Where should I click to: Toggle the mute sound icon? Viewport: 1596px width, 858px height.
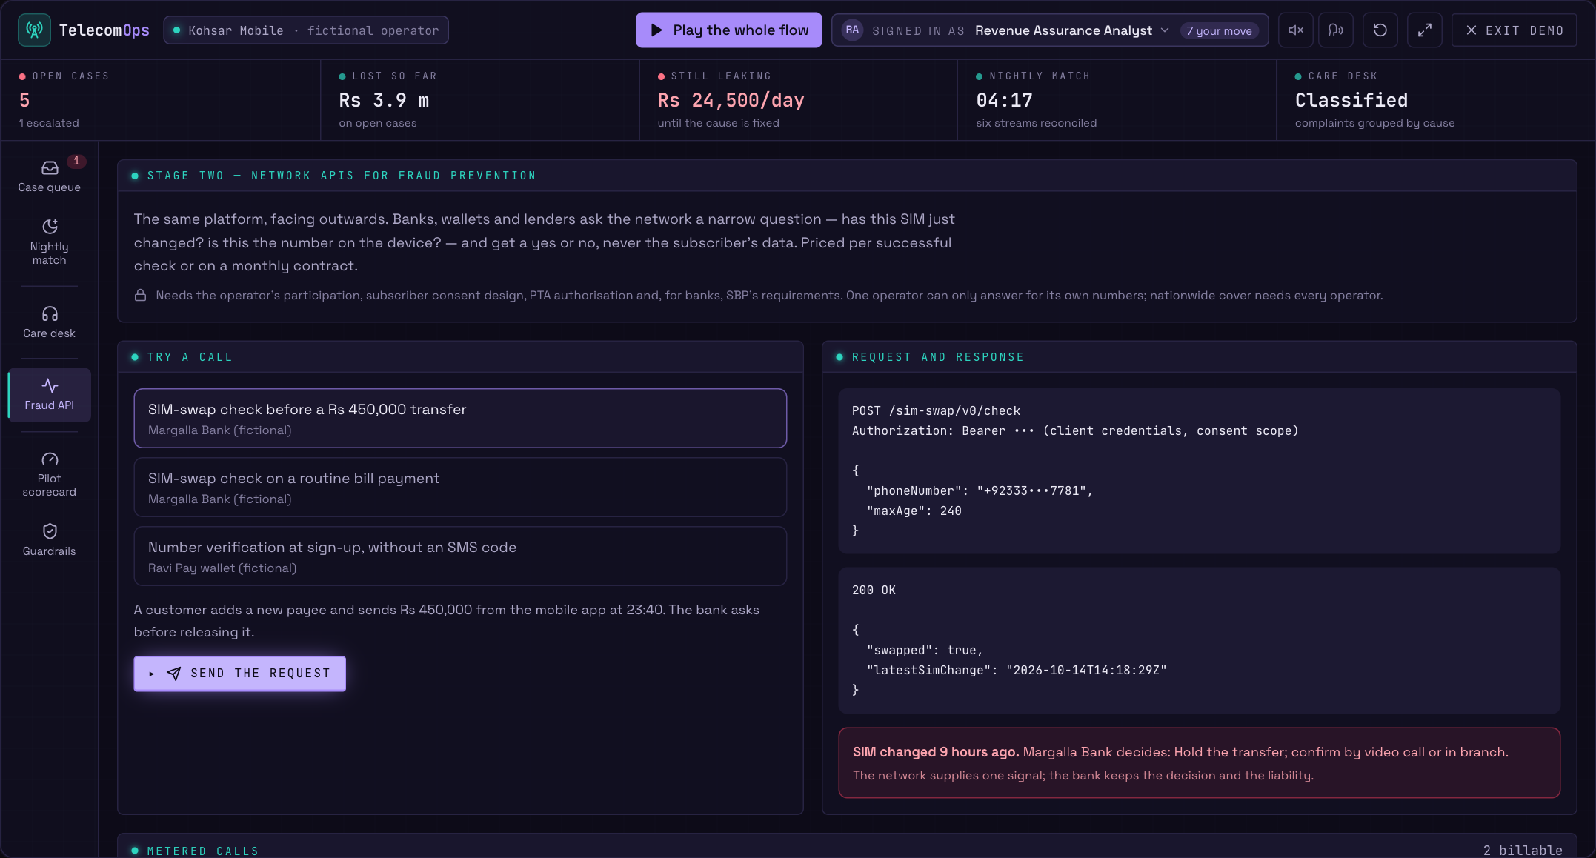click(x=1296, y=30)
